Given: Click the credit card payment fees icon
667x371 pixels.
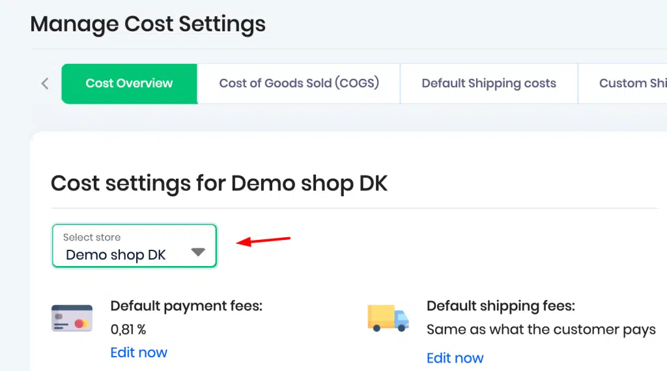Looking at the screenshot, I should [x=72, y=318].
